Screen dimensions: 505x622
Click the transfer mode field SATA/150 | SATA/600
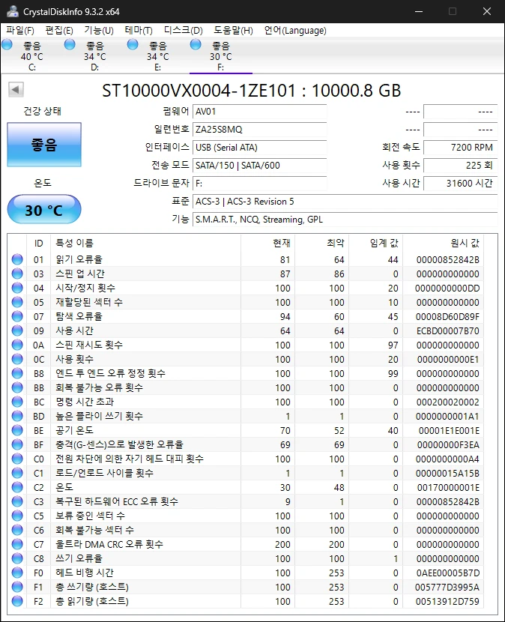259,166
